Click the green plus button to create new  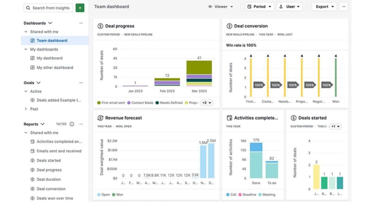point(80,8)
